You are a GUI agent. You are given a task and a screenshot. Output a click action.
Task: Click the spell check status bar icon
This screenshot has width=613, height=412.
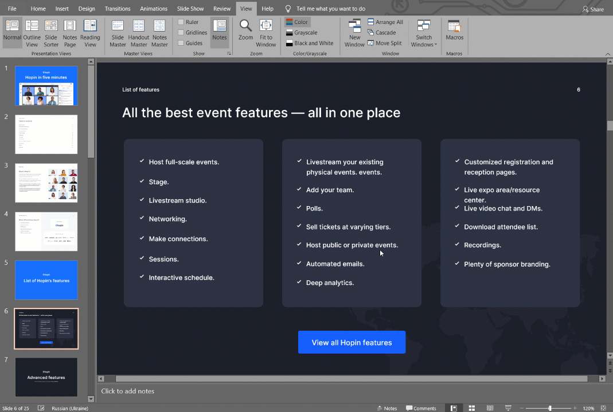(x=41, y=408)
